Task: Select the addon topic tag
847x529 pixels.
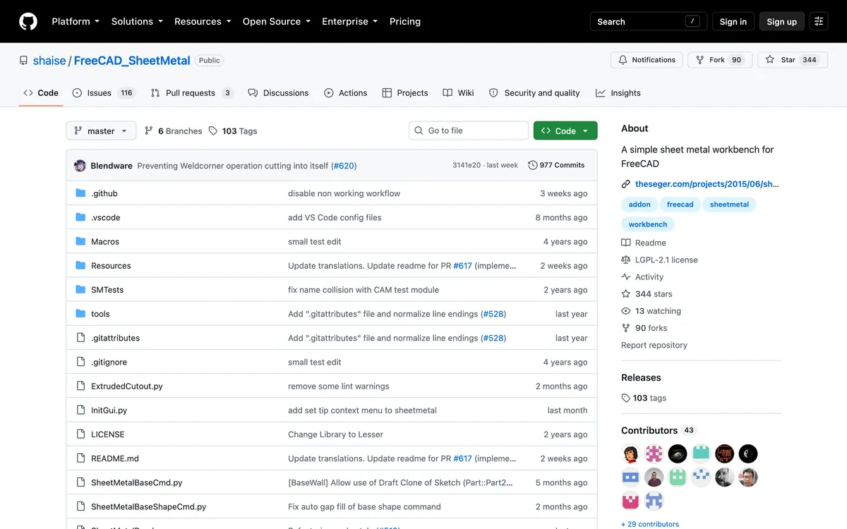Action: tap(639, 205)
